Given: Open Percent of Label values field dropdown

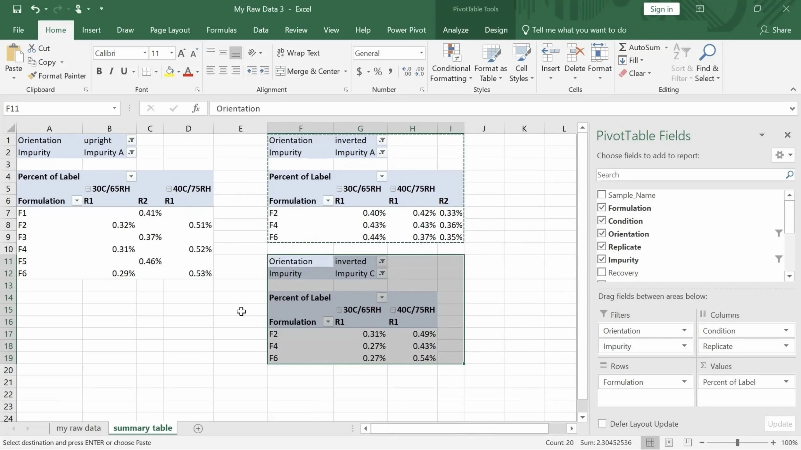Looking at the screenshot, I should click(786, 382).
